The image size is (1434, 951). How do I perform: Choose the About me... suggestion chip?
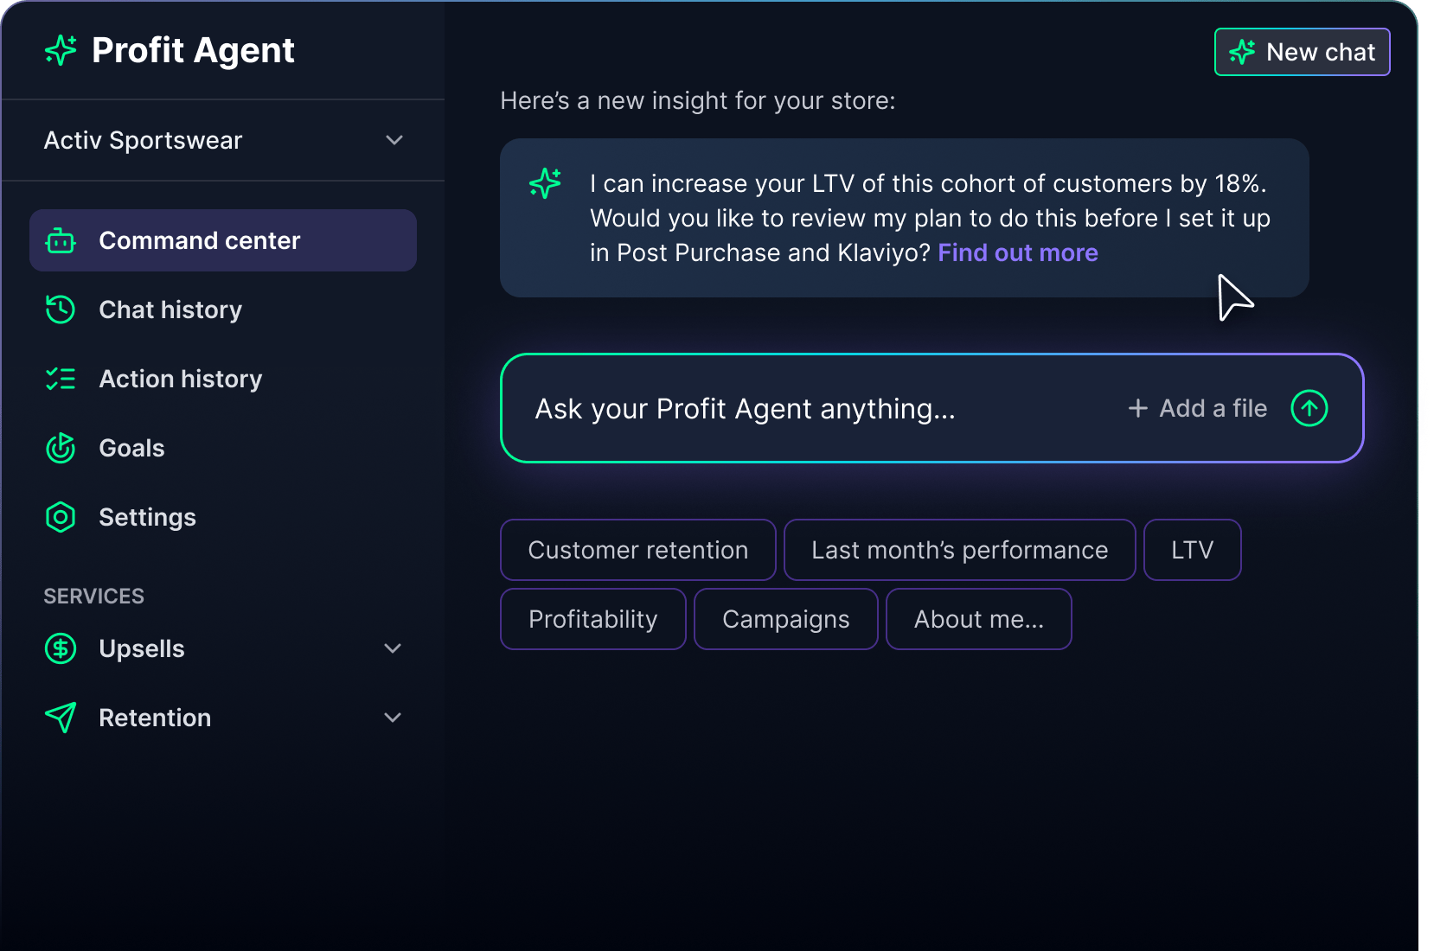coord(979,619)
